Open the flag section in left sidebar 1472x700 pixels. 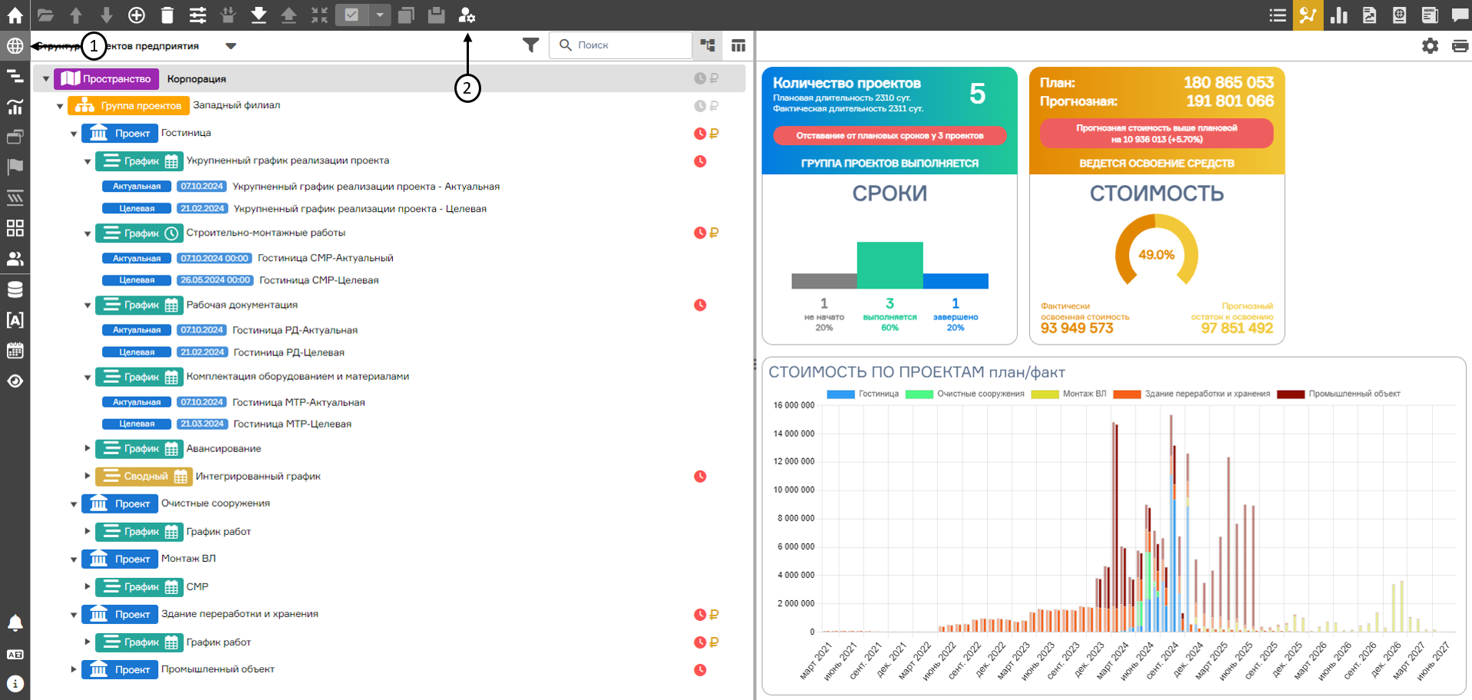click(x=15, y=167)
